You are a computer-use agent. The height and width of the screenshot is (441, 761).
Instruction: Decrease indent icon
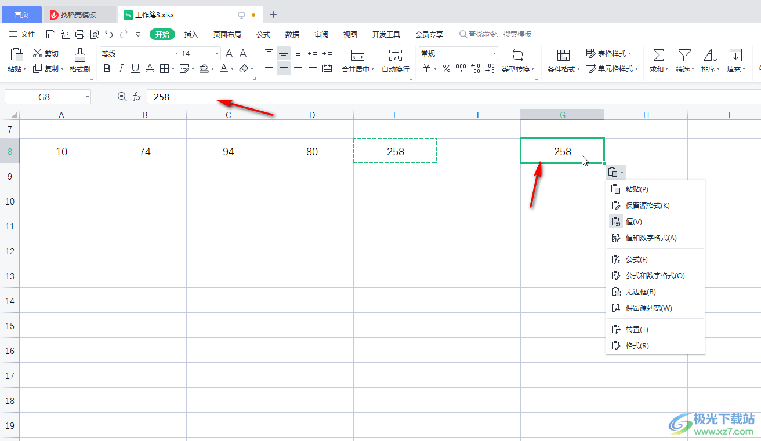pyautogui.click(x=313, y=53)
